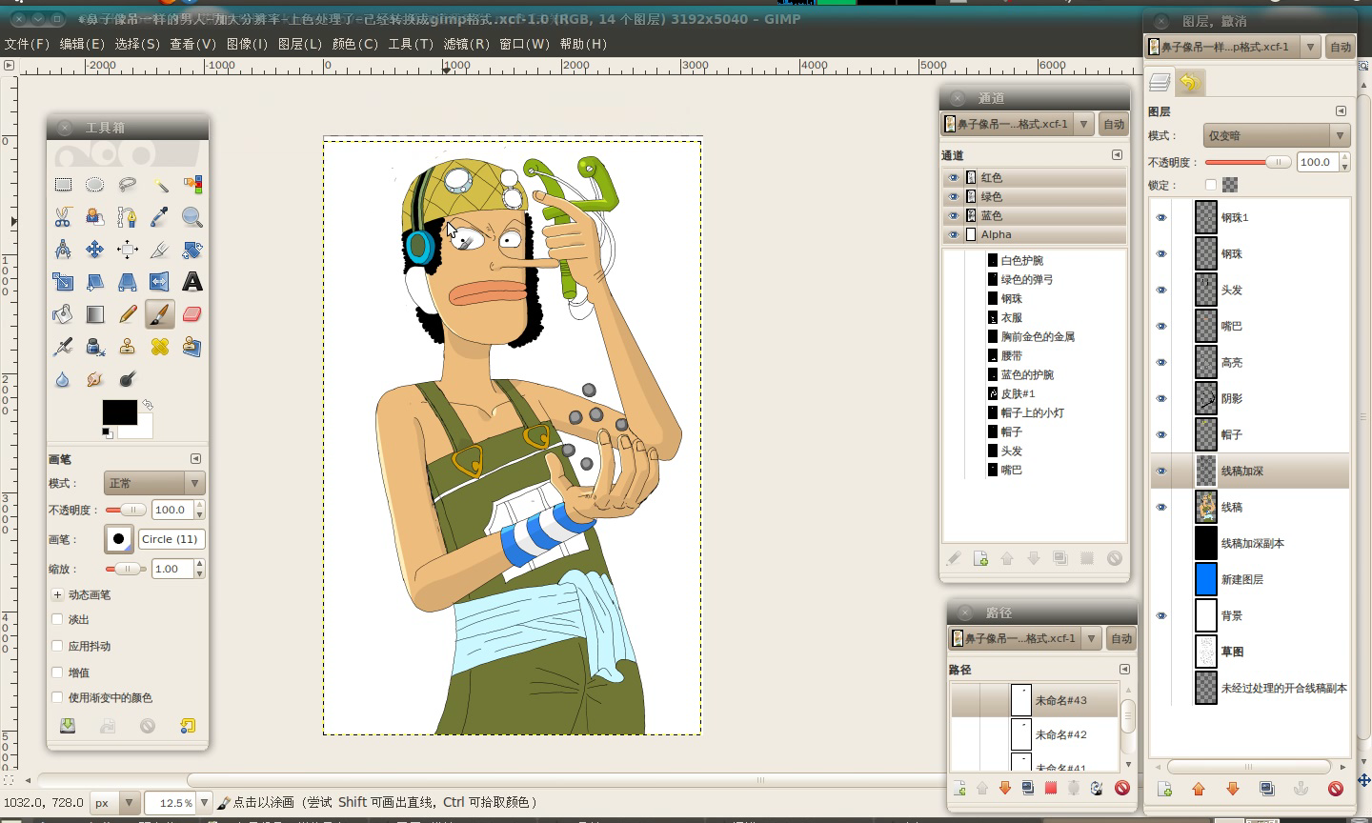The height and width of the screenshot is (823, 1372).
Task: Toggle visibility of the 背景 layer
Action: pos(1161,616)
